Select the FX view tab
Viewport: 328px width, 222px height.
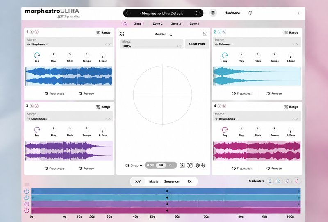[x=189, y=181]
